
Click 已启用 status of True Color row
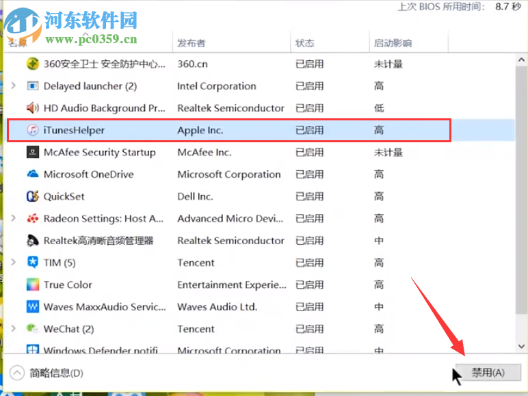coord(309,285)
